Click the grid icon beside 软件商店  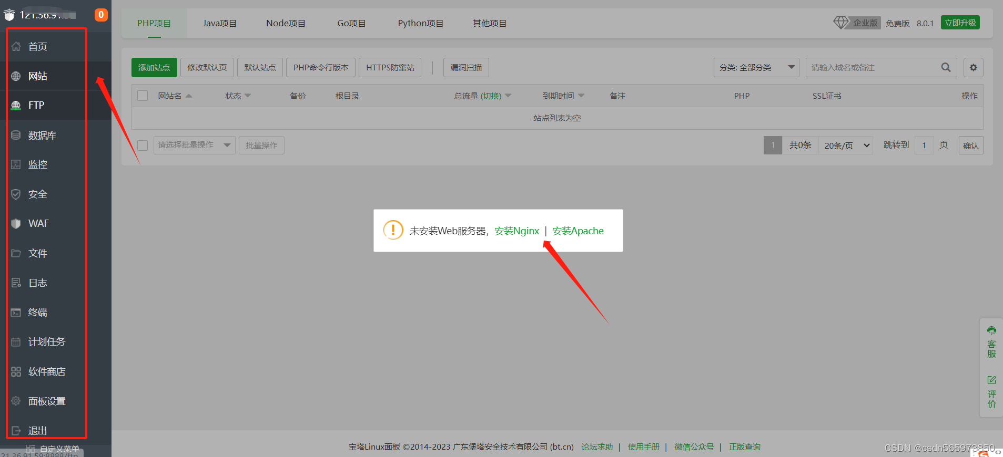[16, 371]
